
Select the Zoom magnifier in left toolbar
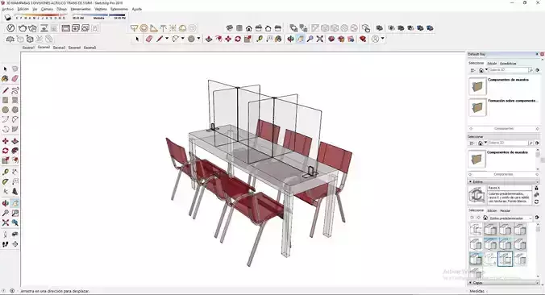coord(5,213)
